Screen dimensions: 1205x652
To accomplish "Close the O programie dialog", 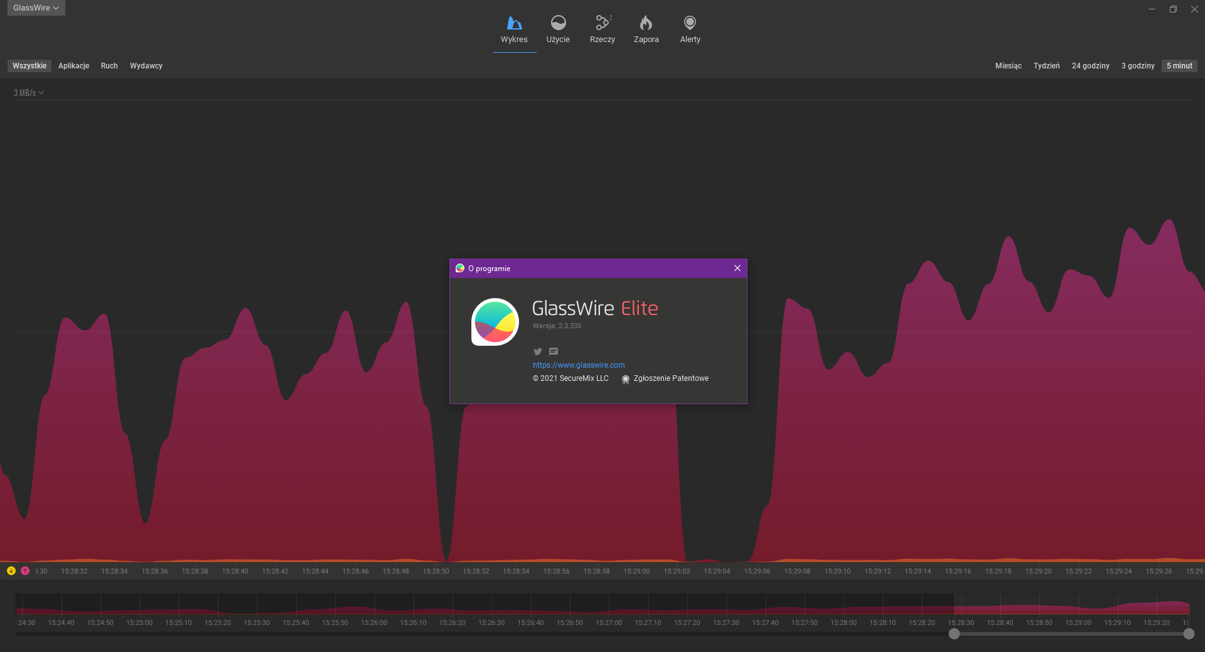I will (737, 268).
